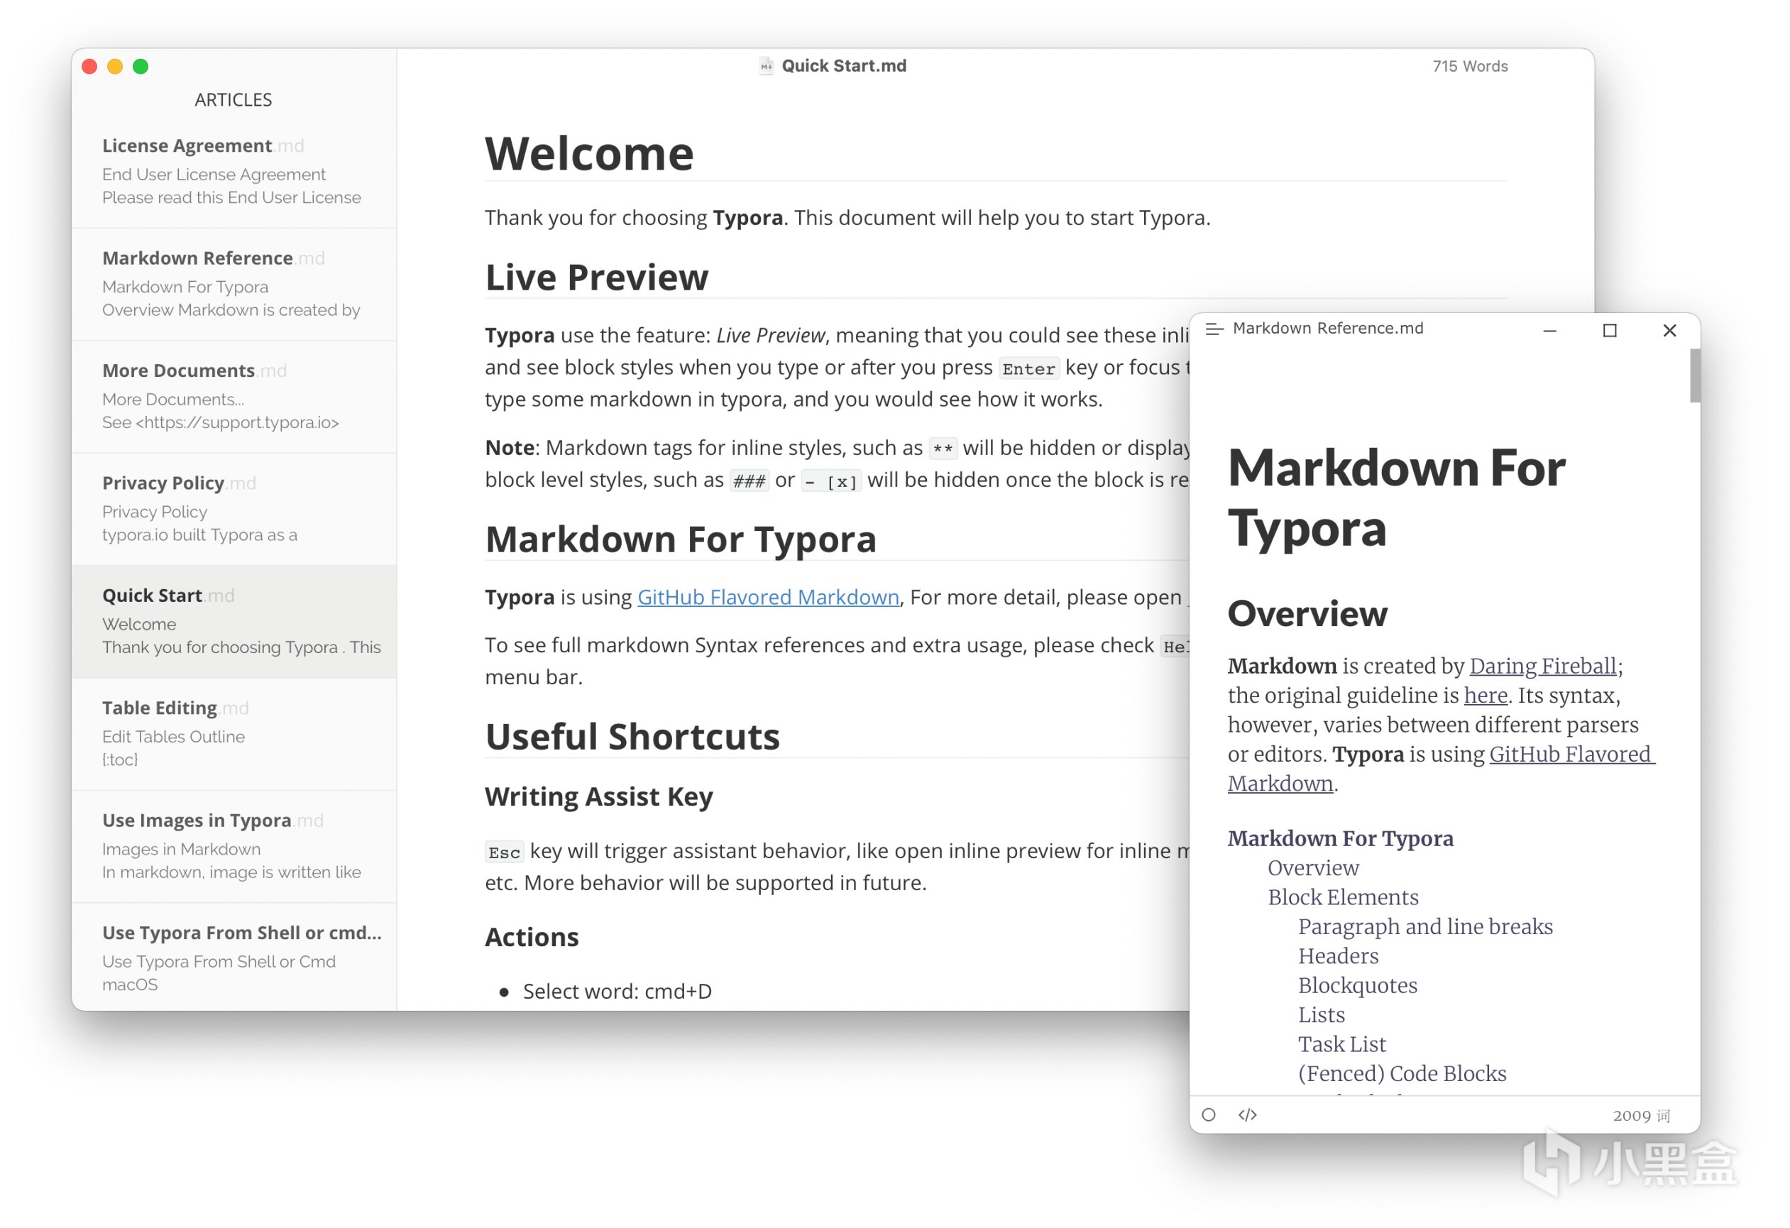Maximize the Markdown Reference.md window
Viewport: 1790px width, 1228px height.
[x=1609, y=331]
